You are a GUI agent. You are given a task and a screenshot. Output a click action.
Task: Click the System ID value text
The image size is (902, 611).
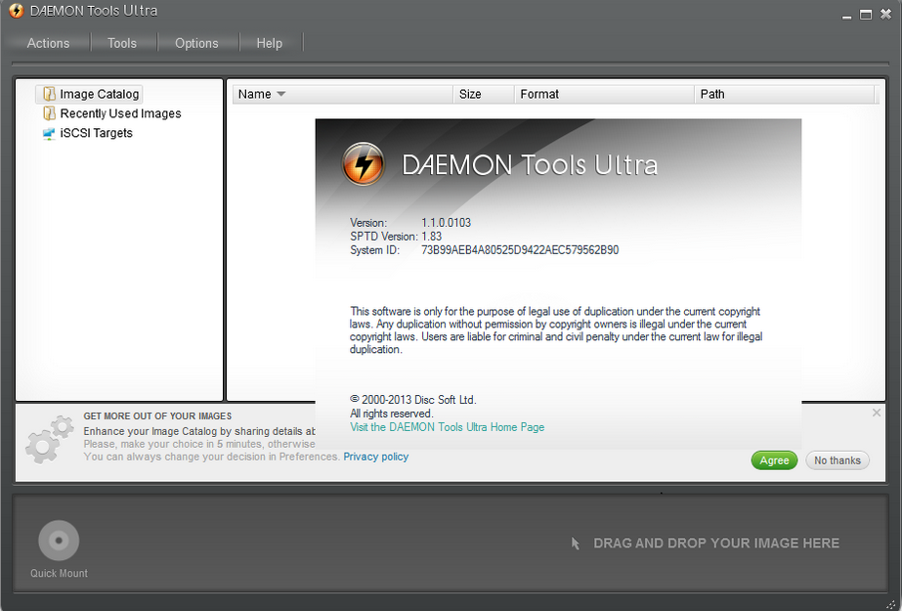[x=520, y=250]
